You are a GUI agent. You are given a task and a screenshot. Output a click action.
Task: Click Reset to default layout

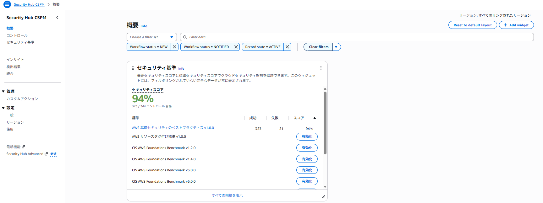[473, 25]
